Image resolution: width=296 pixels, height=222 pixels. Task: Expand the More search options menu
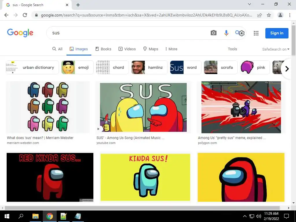pyautogui.click(x=171, y=49)
